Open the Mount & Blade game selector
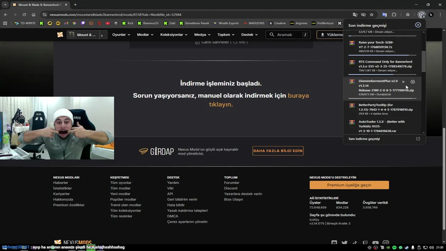This screenshot has height=251, width=446. pos(87,35)
